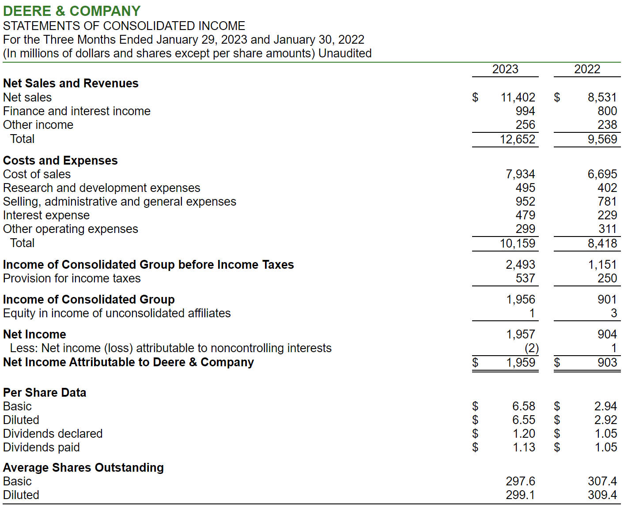Click the 2022 column header

[x=587, y=69]
